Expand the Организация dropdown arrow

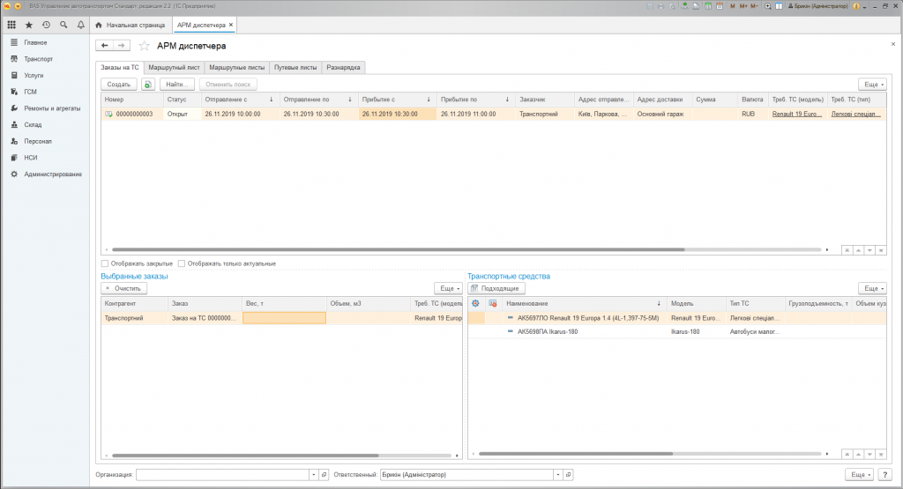pyautogui.click(x=314, y=475)
